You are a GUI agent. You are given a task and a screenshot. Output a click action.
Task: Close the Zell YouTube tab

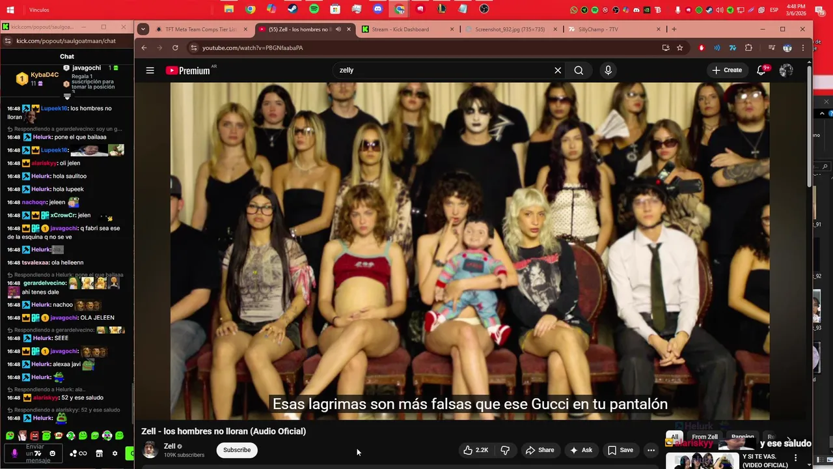349,29
